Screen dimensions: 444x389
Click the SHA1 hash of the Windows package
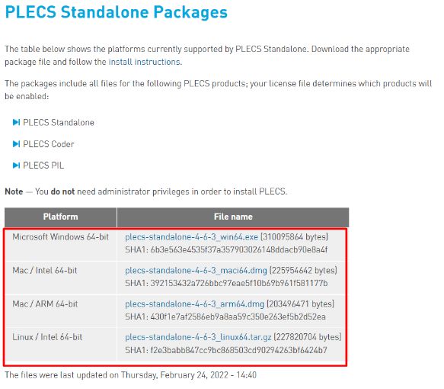pyautogui.click(x=226, y=249)
